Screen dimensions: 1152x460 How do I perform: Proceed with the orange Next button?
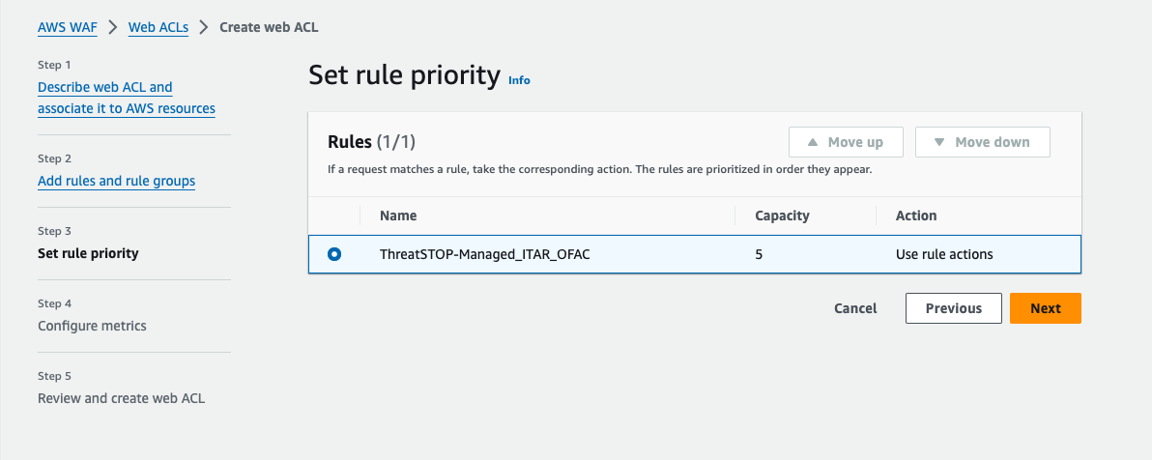(x=1045, y=308)
